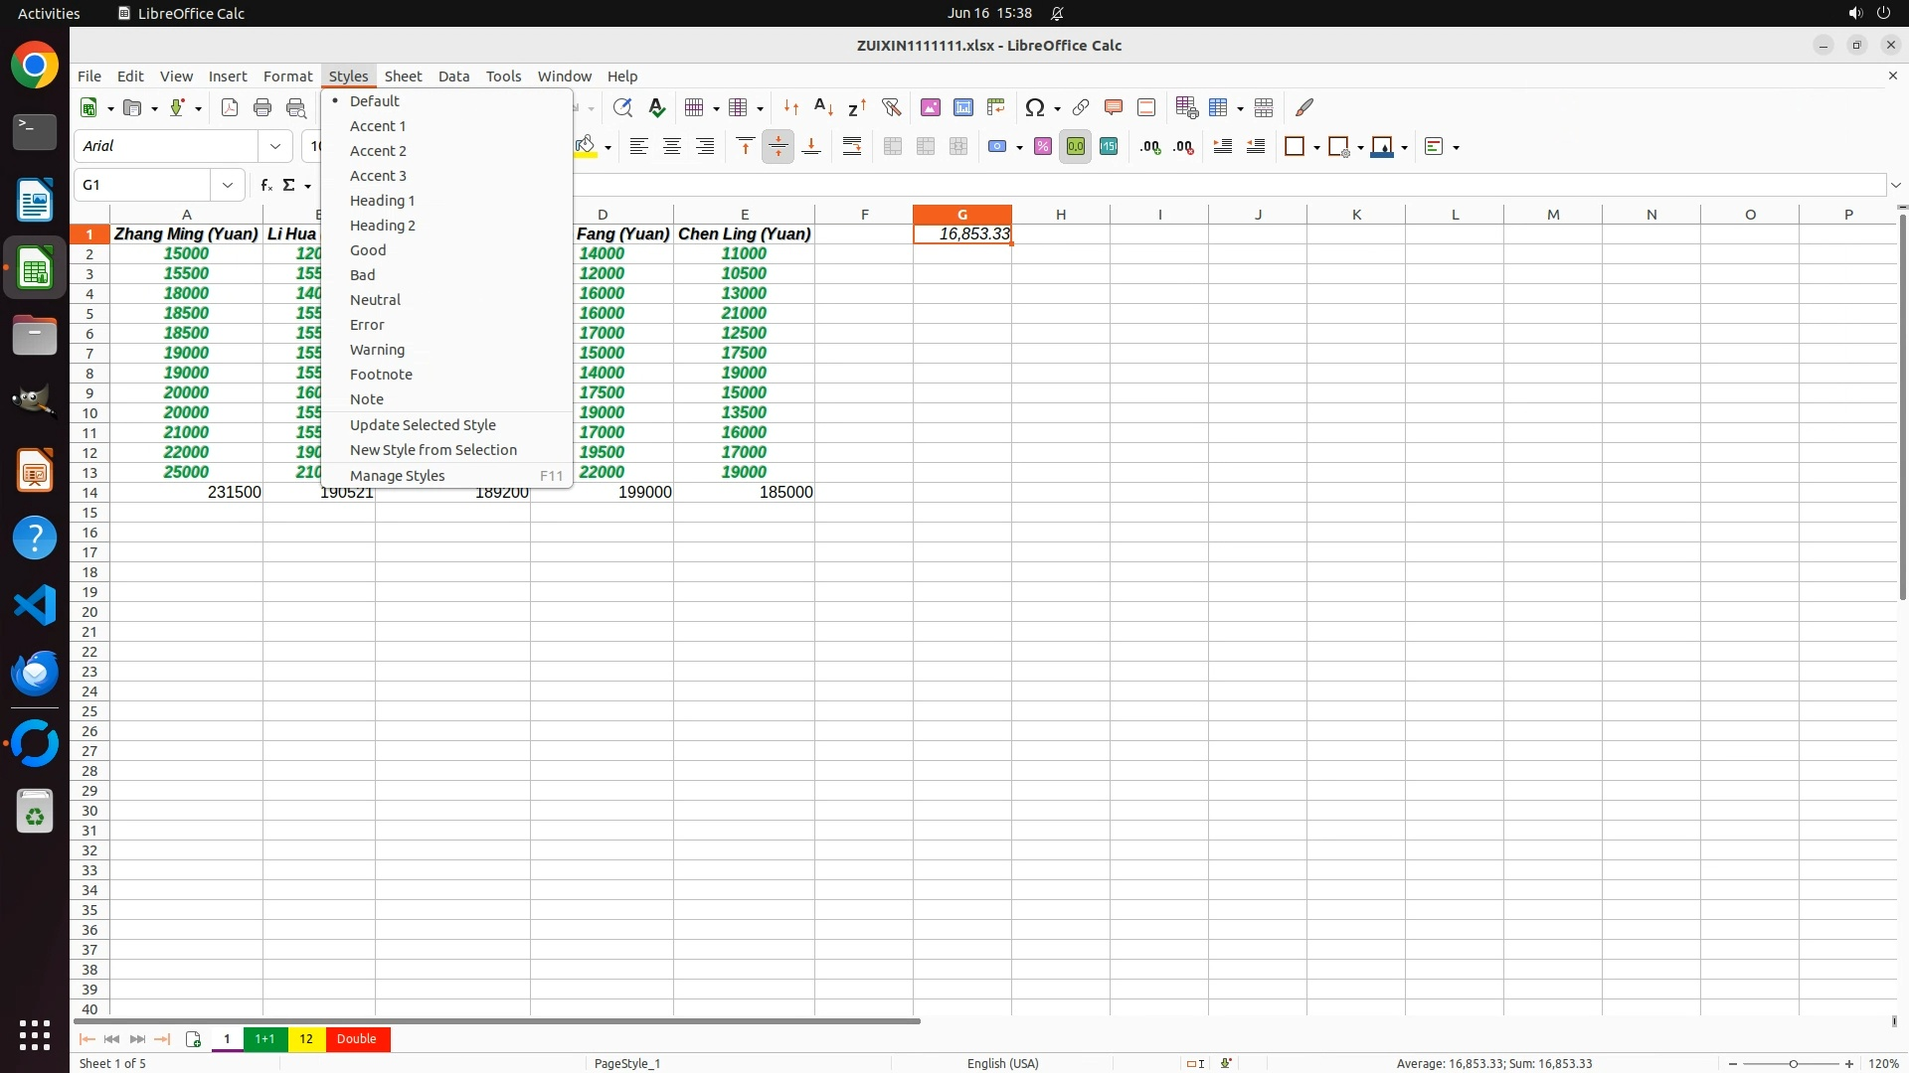Click the Insert Hyperlink icon

(1081, 107)
